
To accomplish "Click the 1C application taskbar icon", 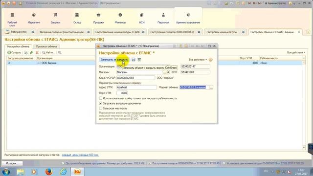I will (x=77, y=172).
